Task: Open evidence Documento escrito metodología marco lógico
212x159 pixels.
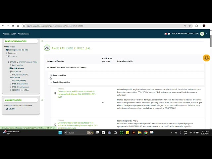Action: tap(78, 125)
